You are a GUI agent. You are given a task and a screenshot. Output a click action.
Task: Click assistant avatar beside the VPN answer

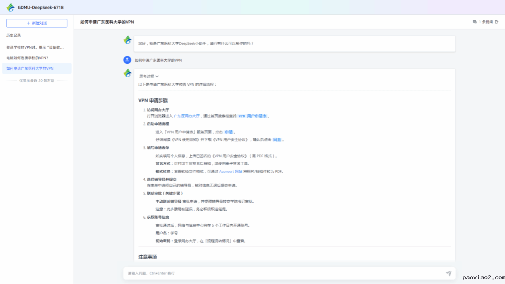click(127, 73)
